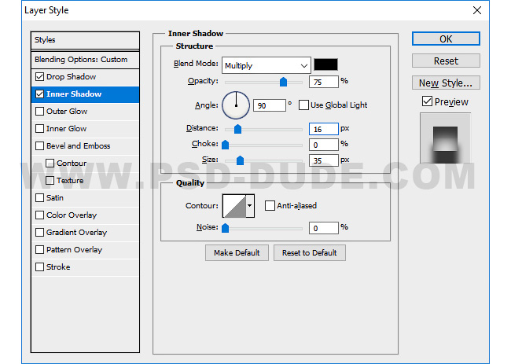Click the Opacity slider handle
511x364 pixels.
tap(283, 82)
